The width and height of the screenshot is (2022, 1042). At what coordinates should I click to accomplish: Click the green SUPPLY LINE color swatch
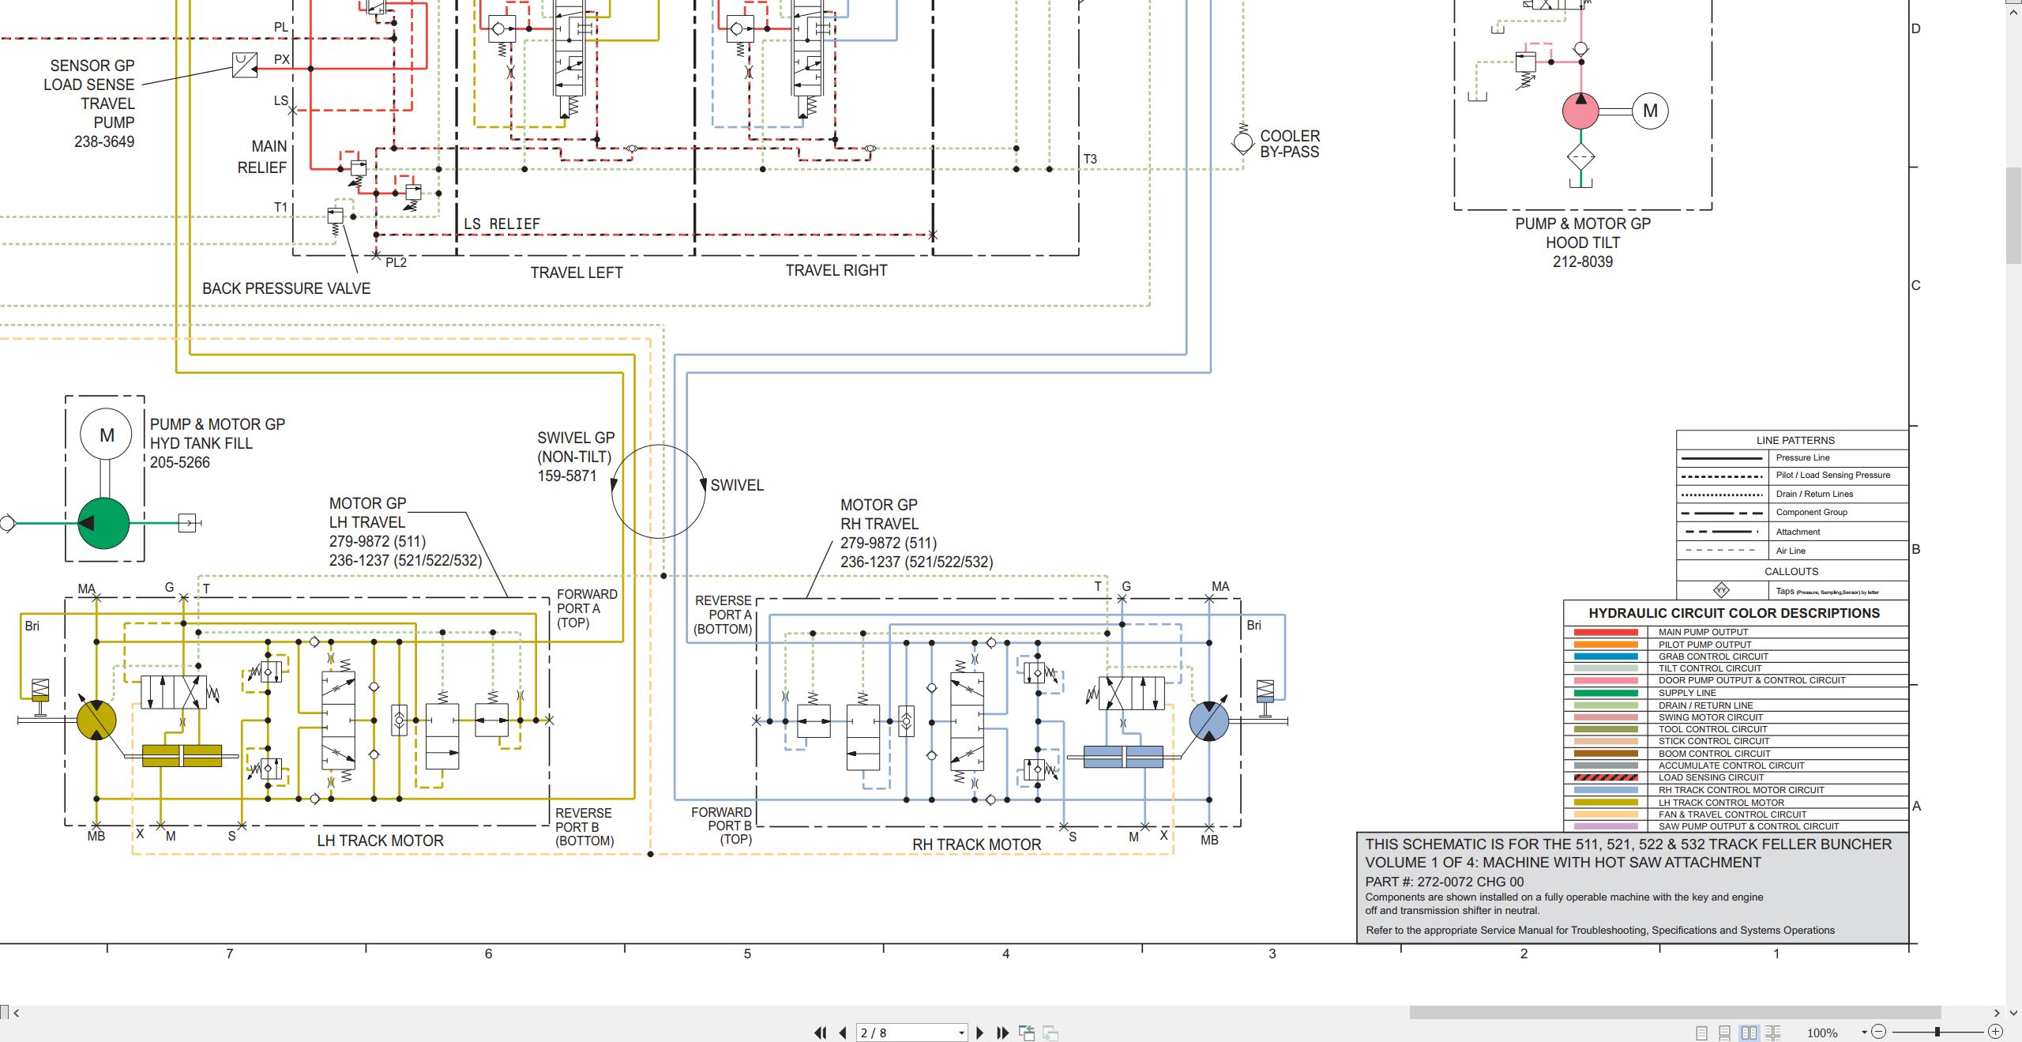(x=1605, y=693)
